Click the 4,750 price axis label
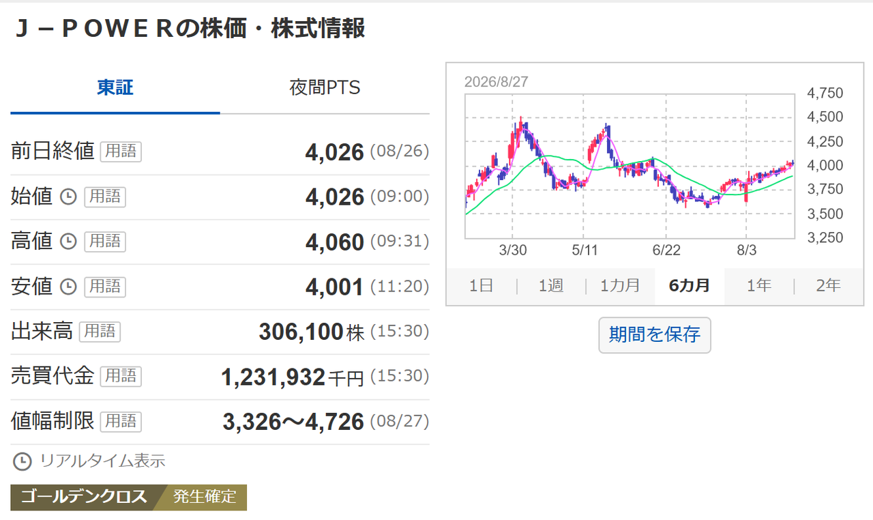 point(825,93)
